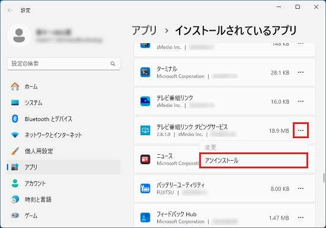The width and height of the screenshot is (326, 228).
Task: Click the 8.00 KB size value
Action: click(280, 189)
